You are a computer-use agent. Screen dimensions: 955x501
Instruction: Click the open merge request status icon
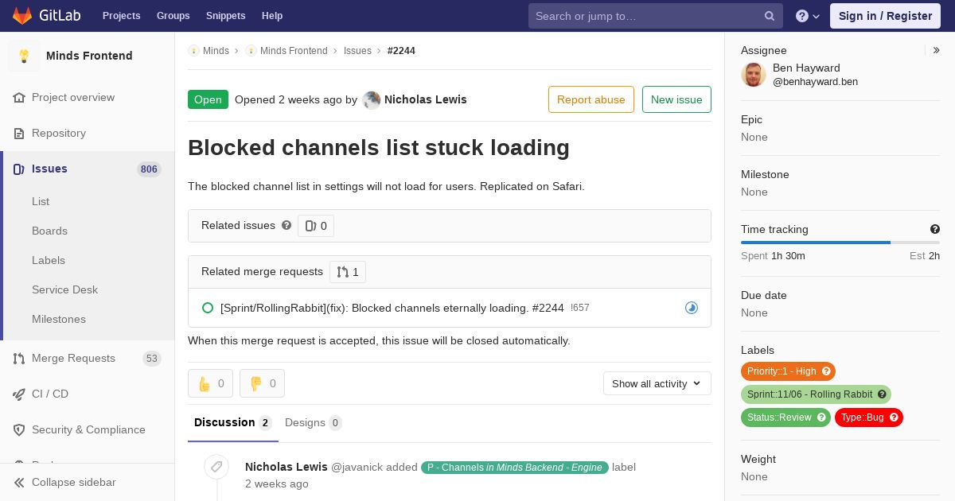[208, 308]
